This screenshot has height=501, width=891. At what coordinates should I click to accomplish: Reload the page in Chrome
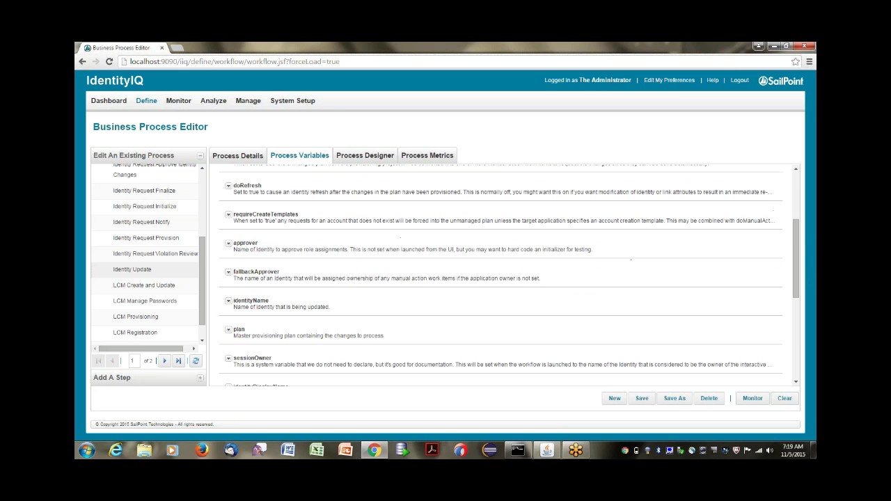click(x=109, y=61)
